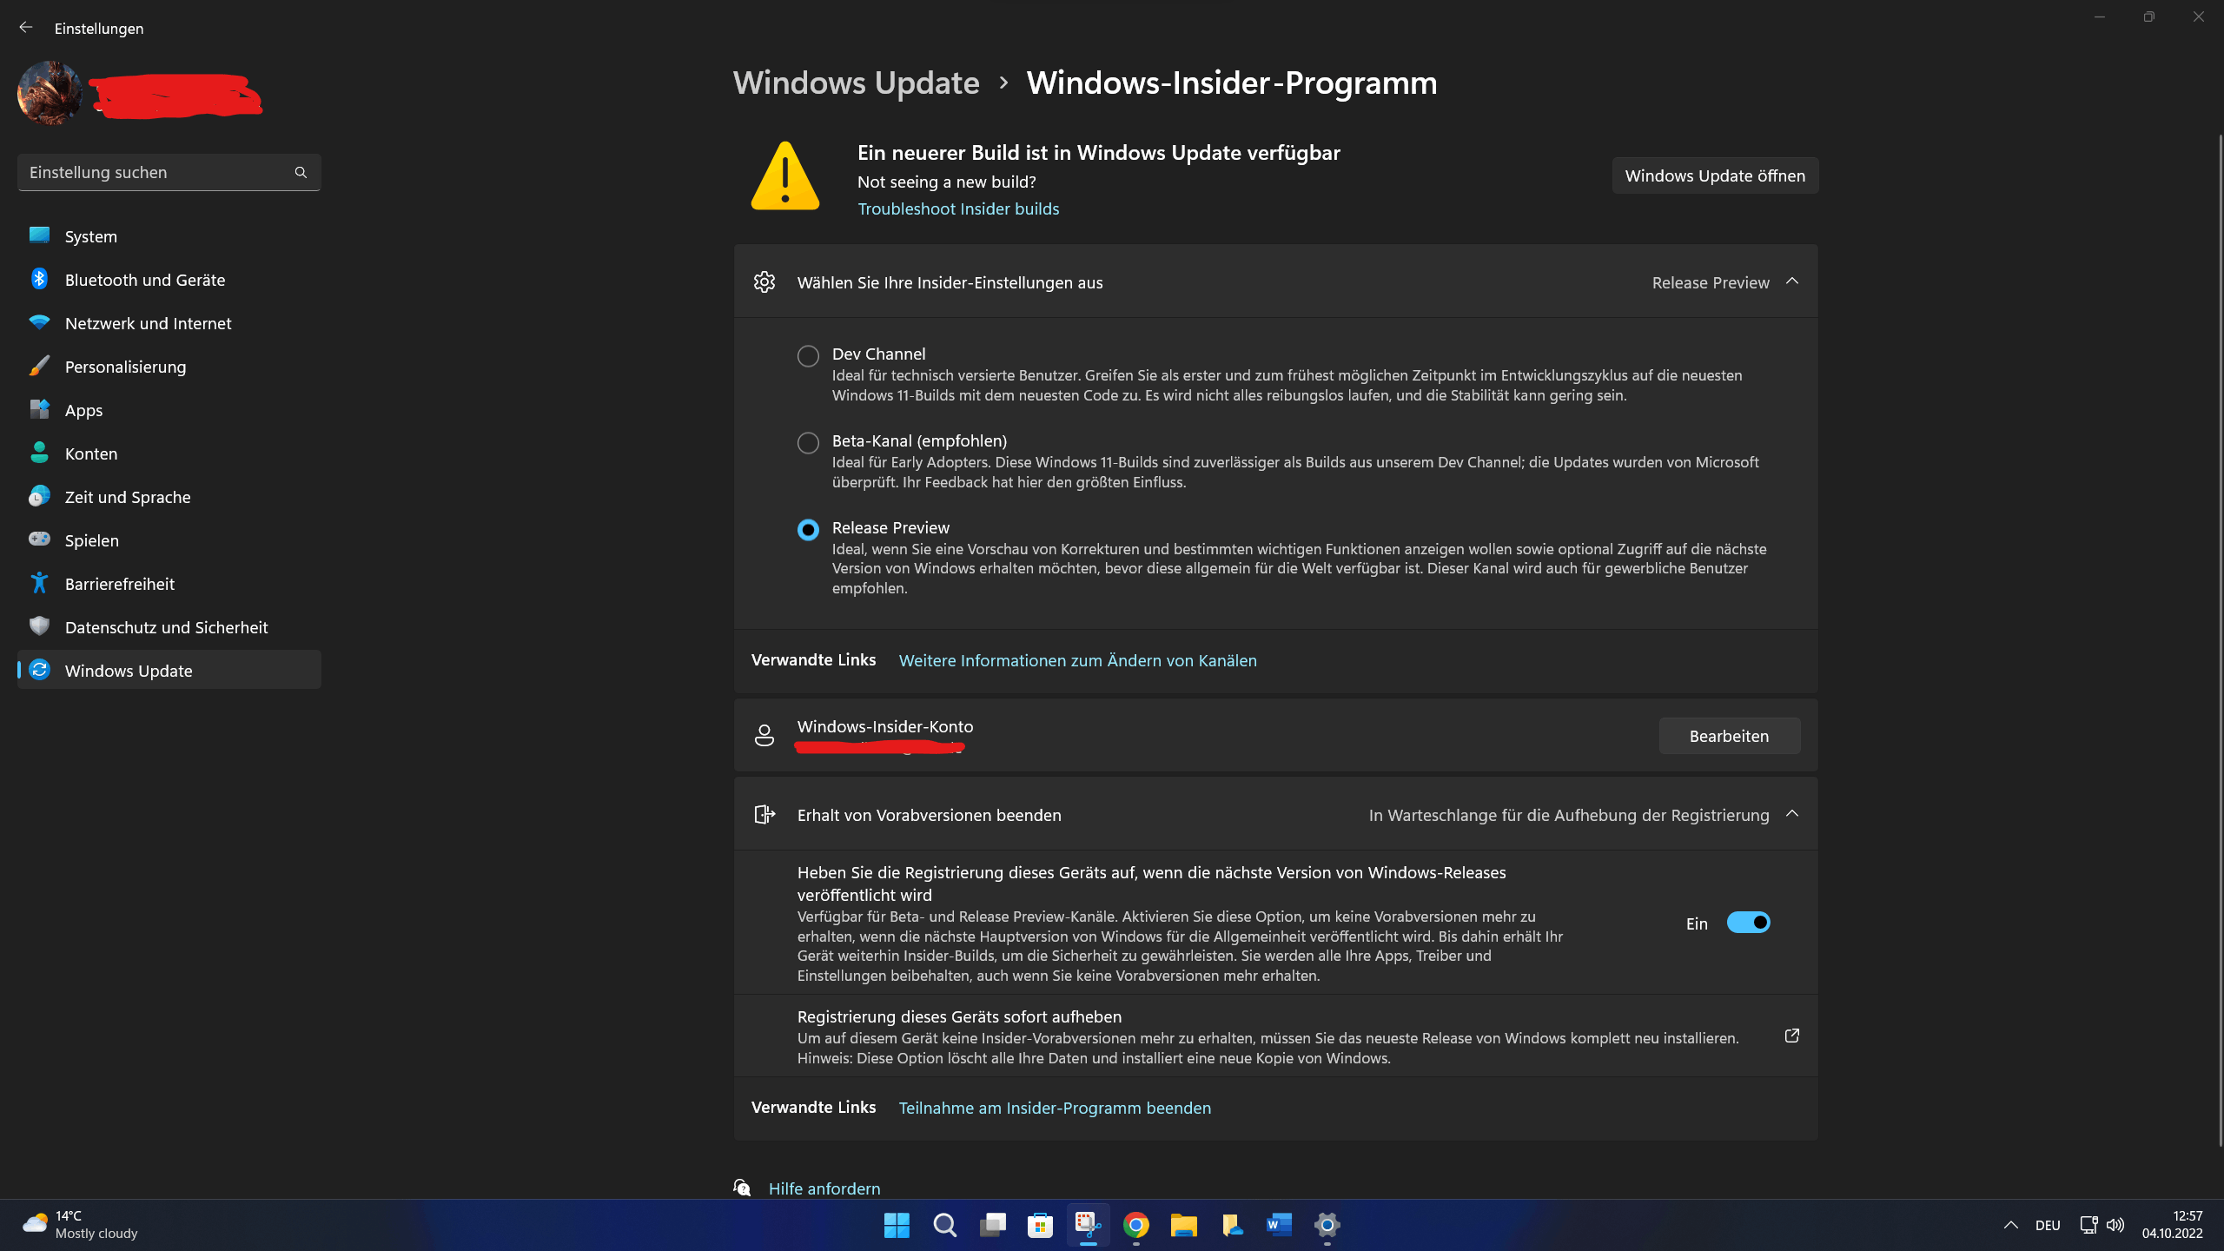2224x1251 pixels.
Task: Select the Beta-Kanal radio button
Action: [808, 441]
